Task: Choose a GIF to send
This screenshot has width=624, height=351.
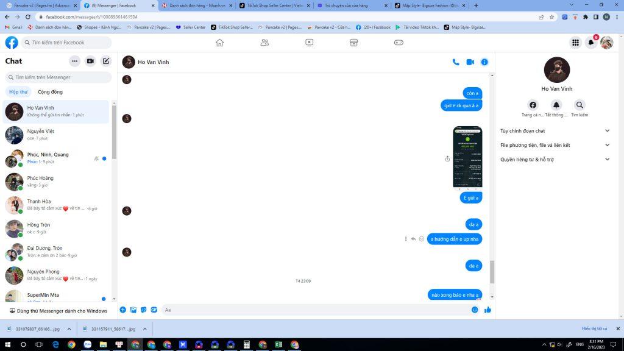Action: pyautogui.click(x=154, y=310)
